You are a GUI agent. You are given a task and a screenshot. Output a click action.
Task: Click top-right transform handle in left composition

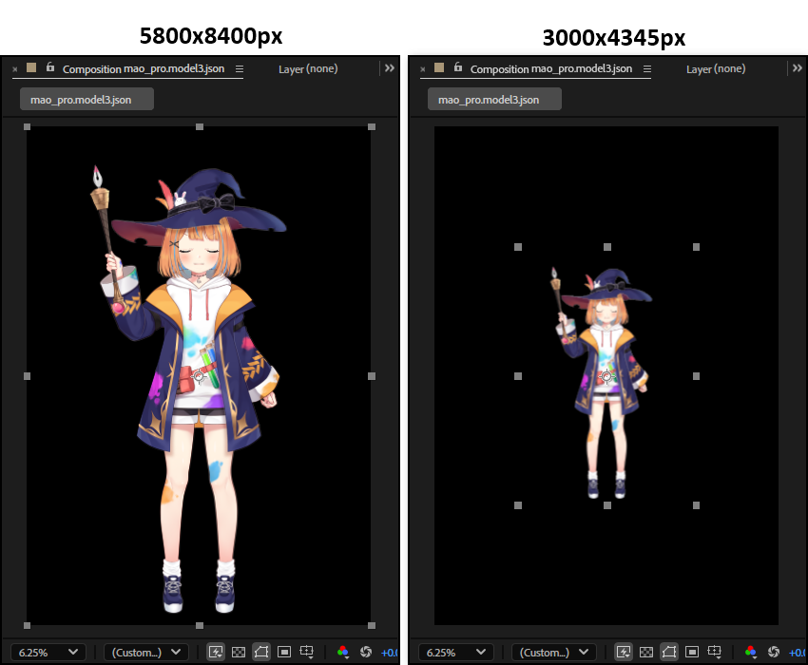(x=372, y=126)
